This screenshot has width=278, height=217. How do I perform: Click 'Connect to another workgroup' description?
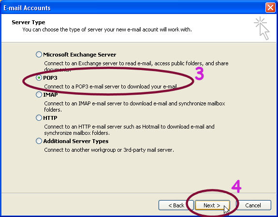[x=109, y=150]
